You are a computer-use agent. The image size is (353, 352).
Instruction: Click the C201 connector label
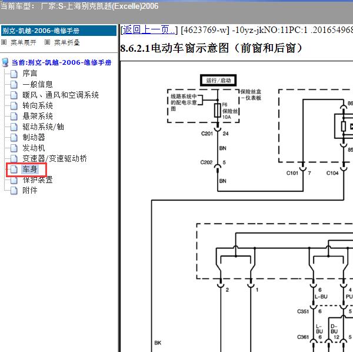pyautogui.click(x=207, y=134)
